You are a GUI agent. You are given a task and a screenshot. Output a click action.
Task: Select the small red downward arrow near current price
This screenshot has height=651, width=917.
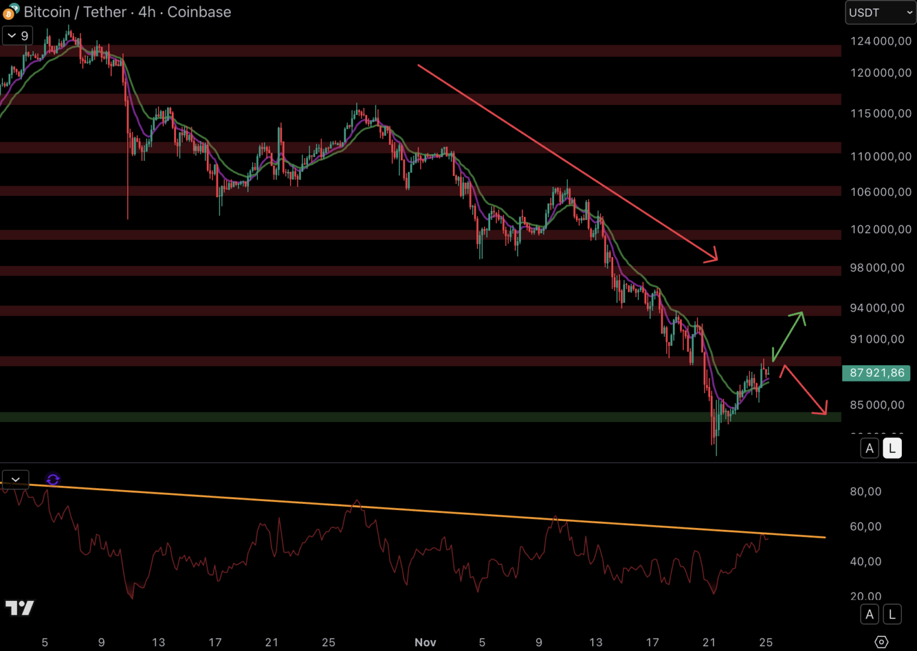(804, 389)
